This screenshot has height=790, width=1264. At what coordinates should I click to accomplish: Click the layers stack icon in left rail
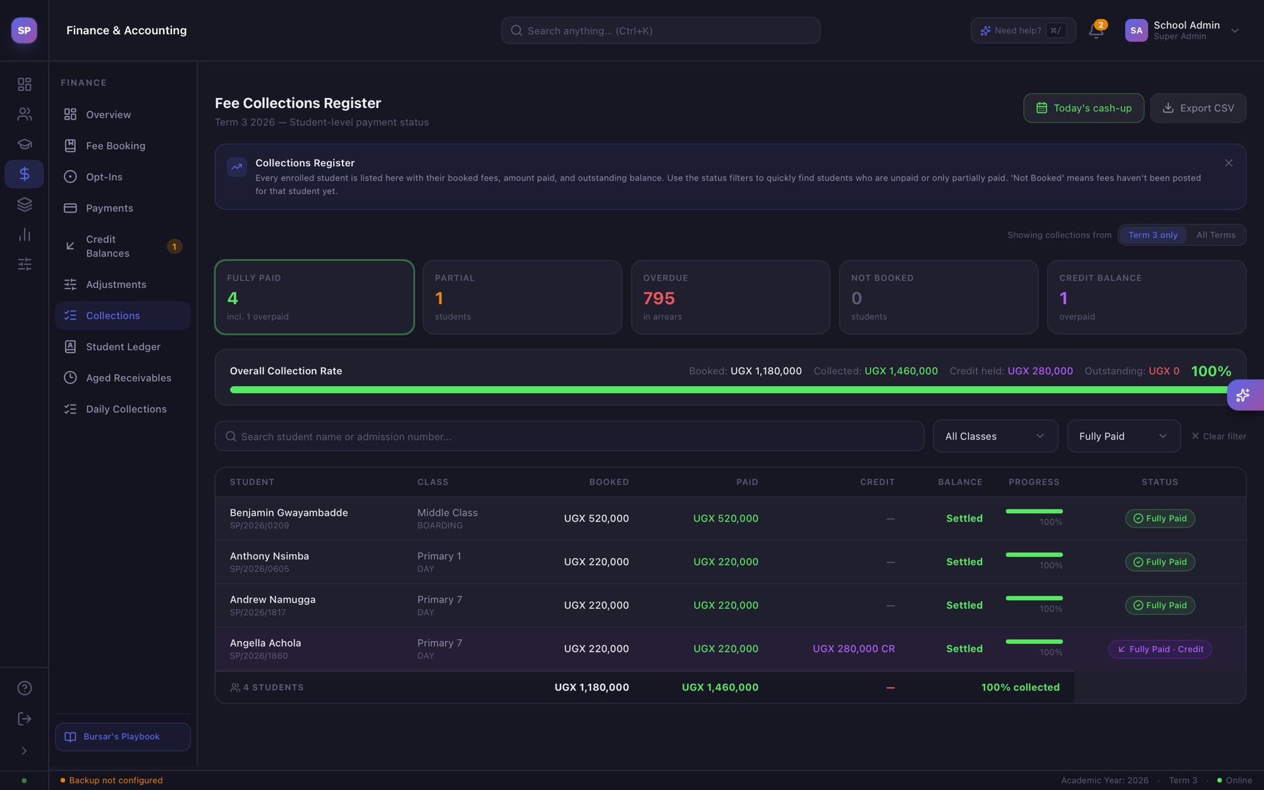coord(24,204)
